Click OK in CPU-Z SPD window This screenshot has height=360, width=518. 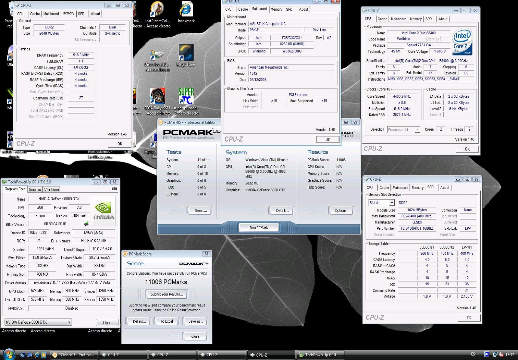tap(469, 318)
